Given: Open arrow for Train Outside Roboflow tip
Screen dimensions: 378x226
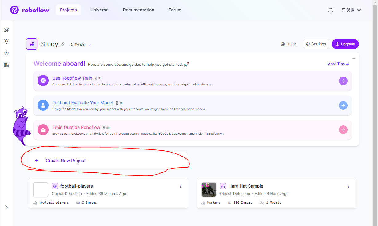Looking at the screenshot, I should pos(343,130).
